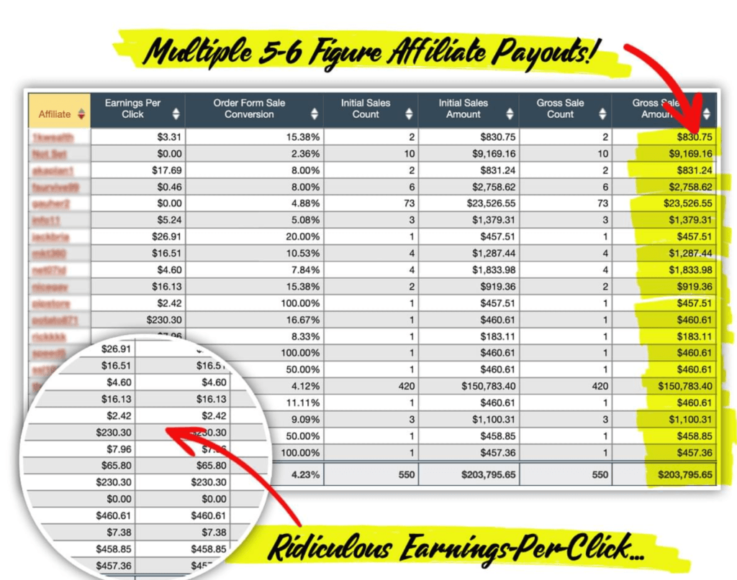Select affiliate name in the $5.24 earnings row
Image resolution: width=737 pixels, height=580 pixels.
click(45, 220)
